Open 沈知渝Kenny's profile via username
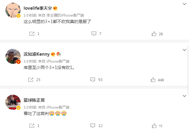 pos(37,54)
